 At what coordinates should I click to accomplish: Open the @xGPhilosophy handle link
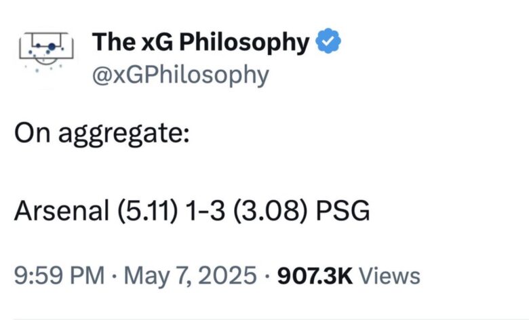(x=180, y=75)
